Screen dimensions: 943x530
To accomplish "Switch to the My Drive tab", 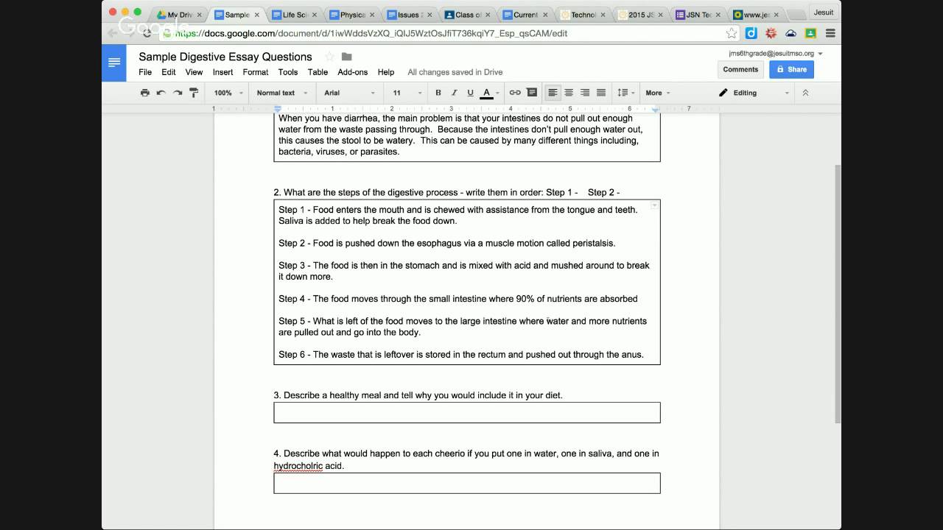I will pyautogui.click(x=179, y=15).
